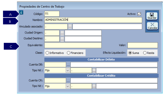The width and height of the screenshot is (165, 95).
Task: Open lookup ellipsis for Cuenta CR
Action: click(68, 81)
